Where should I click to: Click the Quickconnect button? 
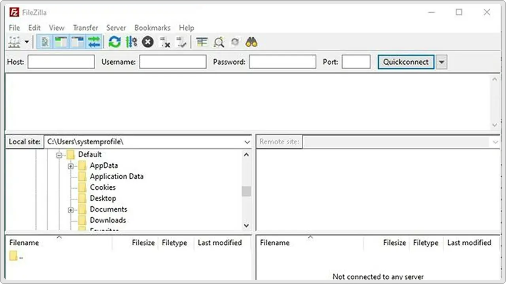pos(406,62)
